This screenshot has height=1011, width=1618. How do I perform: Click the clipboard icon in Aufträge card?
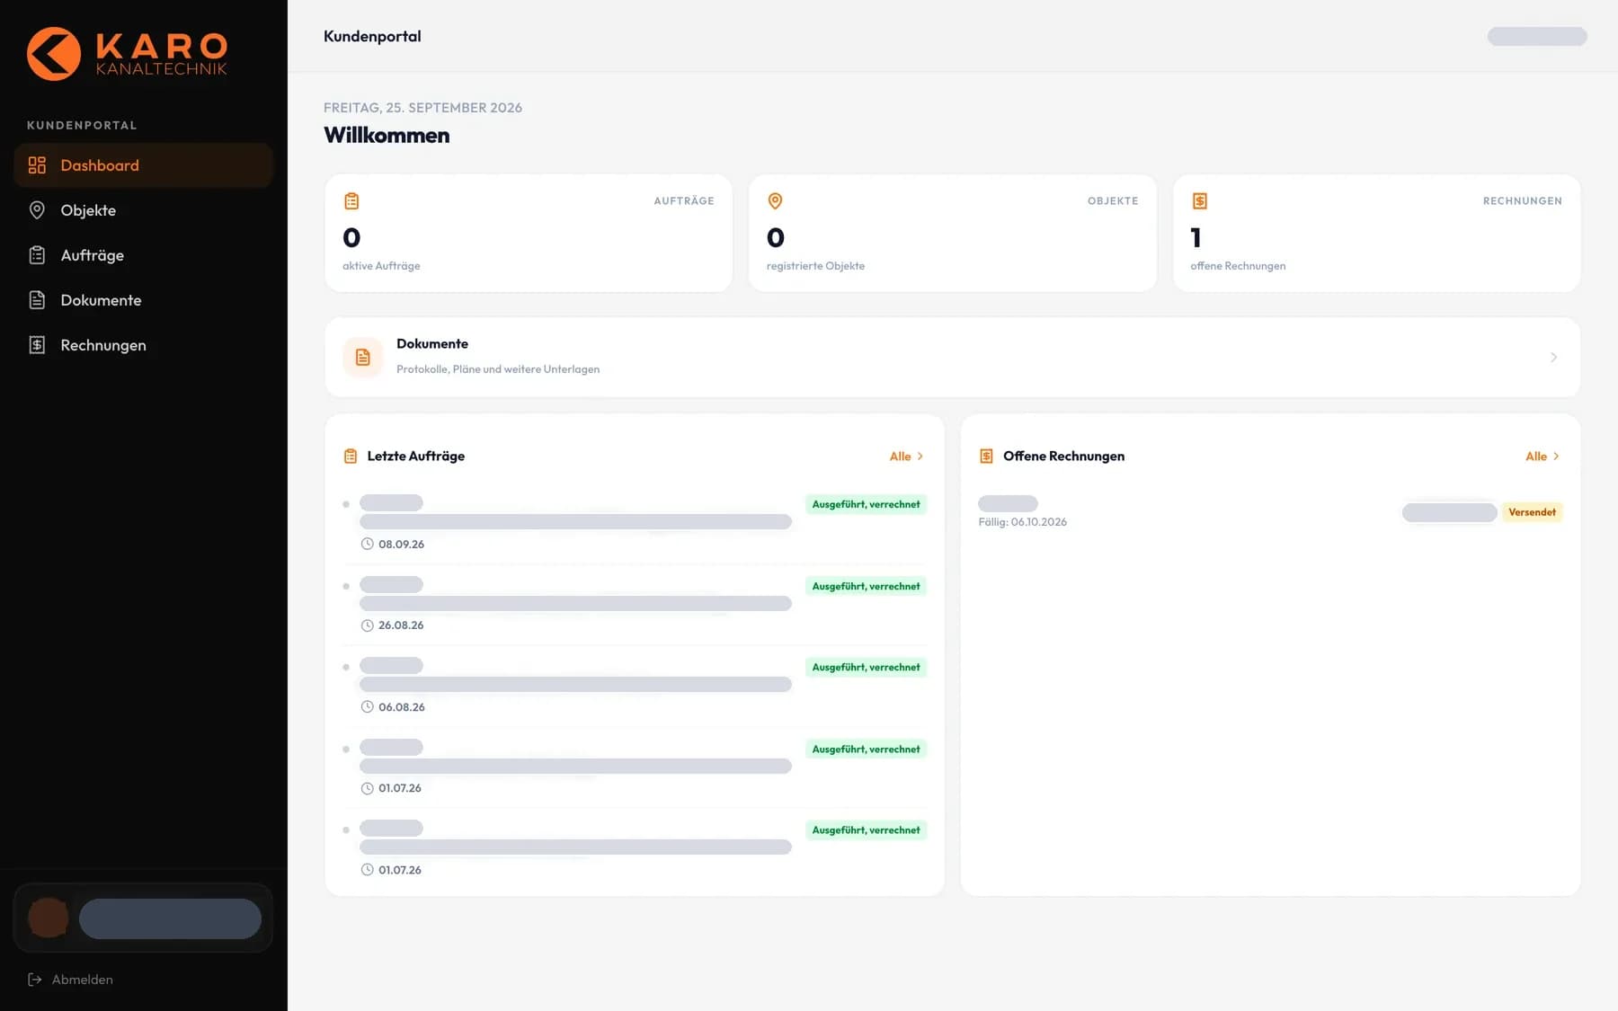point(351,201)
